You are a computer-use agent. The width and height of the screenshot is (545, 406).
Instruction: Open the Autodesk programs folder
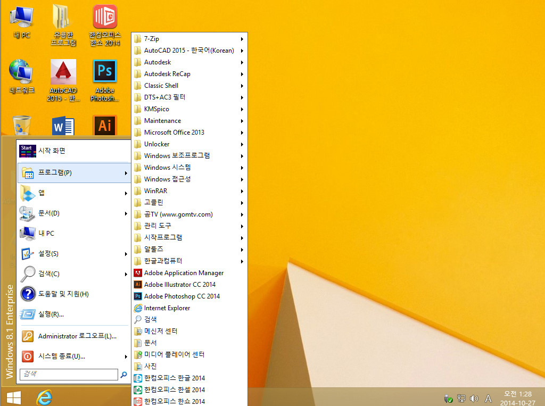pos(189,62)
